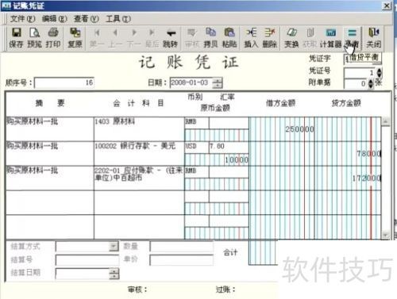The width and height of the screenshot is (397, 299).
Task: Select second row summary for 银行存款 entry
Action: (x=50, y=154)
